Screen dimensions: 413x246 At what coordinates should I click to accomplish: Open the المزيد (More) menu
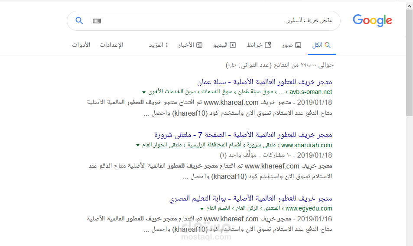click(x=158, y=45)
